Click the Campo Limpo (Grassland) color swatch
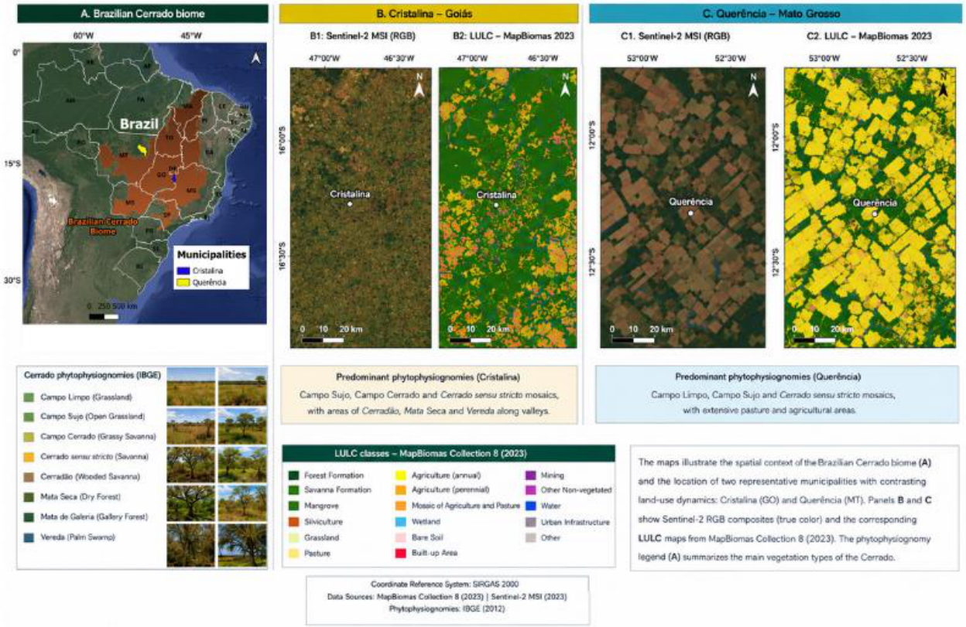 [28, 398]
